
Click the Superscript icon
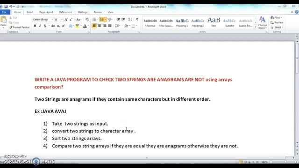pos(64,26)
